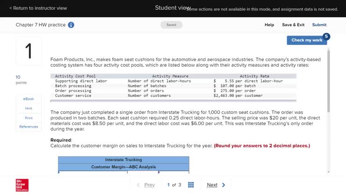Click the Check my work button
Viewport: 346px width, 194px height.
coord(307,40)
